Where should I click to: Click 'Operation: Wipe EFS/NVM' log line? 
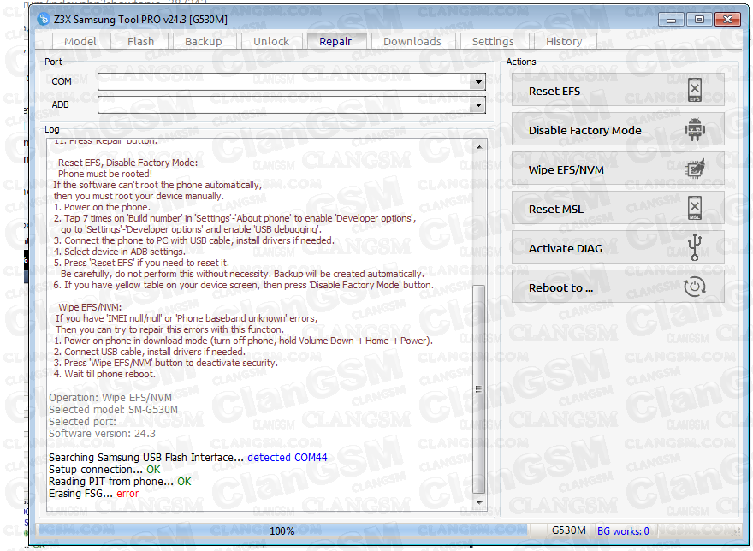pyautogui.click(x=110, y=397)
